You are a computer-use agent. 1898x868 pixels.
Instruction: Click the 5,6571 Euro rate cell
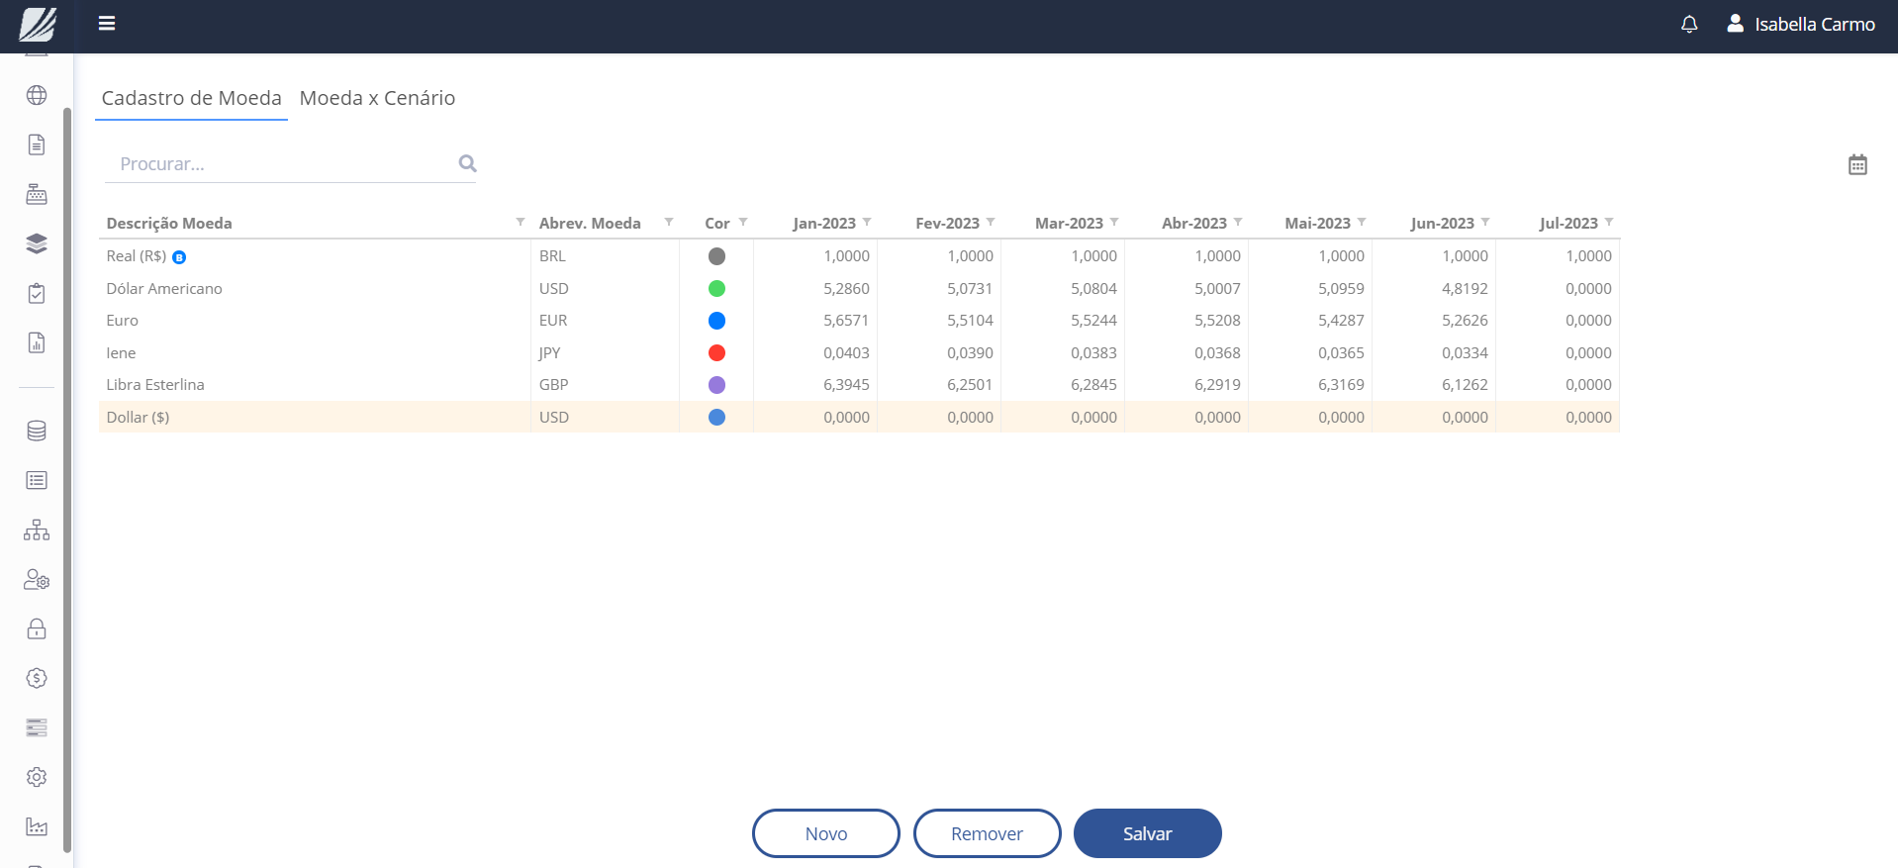(815, 321)
